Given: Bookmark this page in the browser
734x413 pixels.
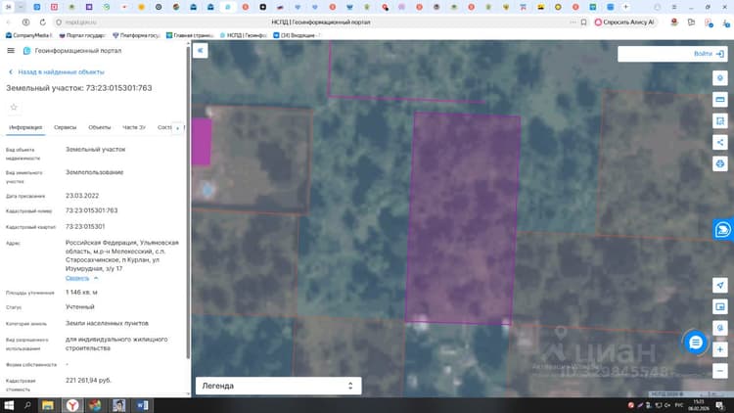Looking at the screenshot, I should (x=583, y=22).
